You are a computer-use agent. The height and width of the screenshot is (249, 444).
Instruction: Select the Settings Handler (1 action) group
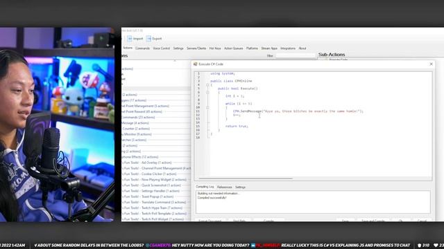point(151,191)
